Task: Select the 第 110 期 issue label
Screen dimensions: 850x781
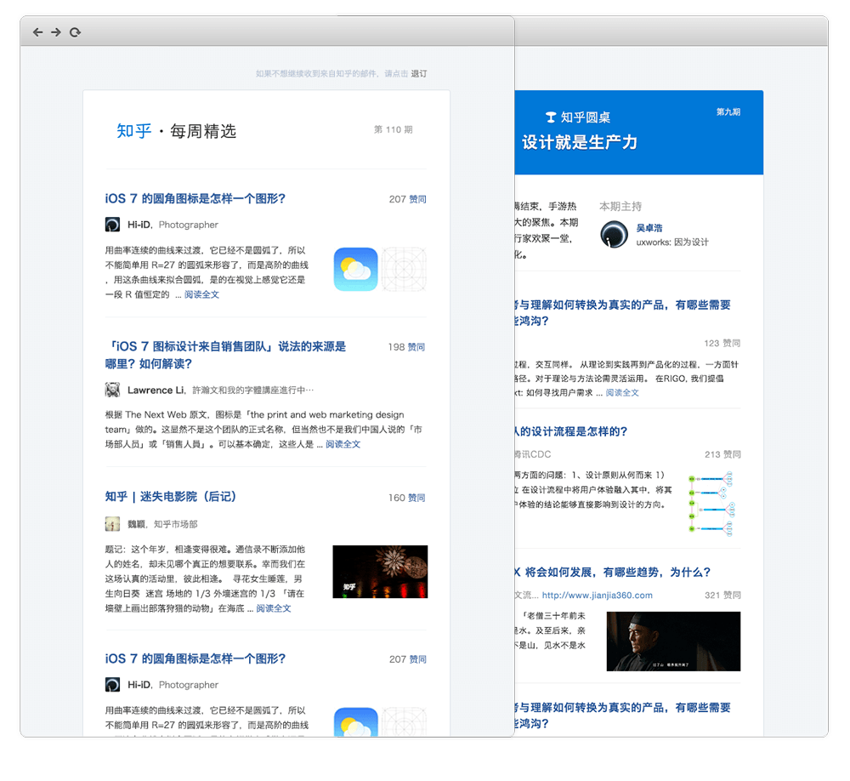Action: [393, 129]
